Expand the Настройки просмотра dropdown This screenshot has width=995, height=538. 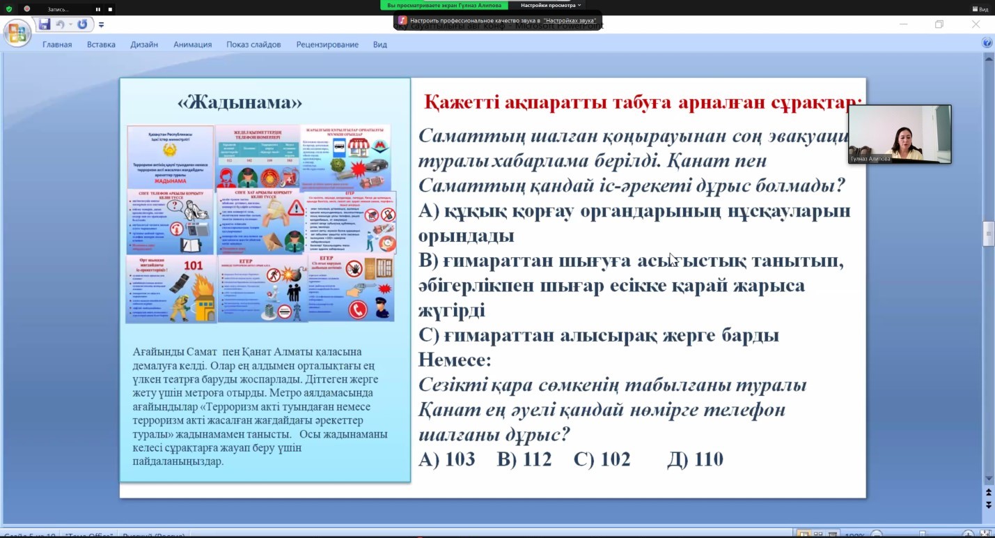pos(551,5)
